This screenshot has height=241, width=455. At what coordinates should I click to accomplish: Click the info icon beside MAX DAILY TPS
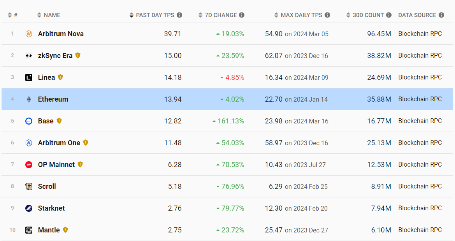[327, 15]
